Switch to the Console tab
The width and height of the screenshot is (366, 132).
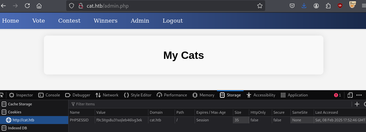[x=49, y=95]
